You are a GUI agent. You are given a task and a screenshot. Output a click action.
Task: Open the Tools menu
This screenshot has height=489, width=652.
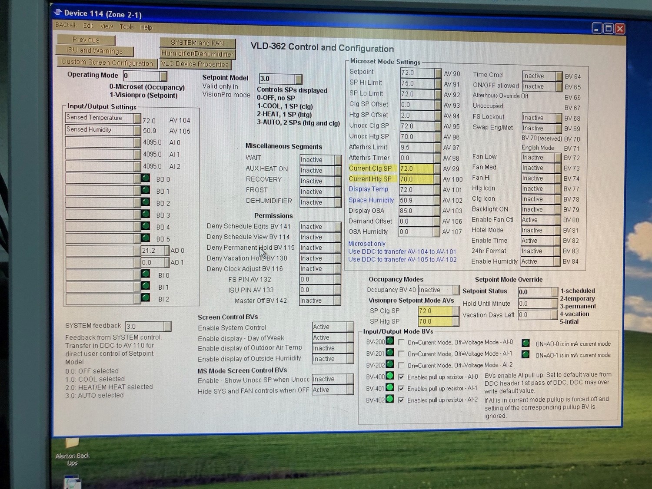point(126,27)
